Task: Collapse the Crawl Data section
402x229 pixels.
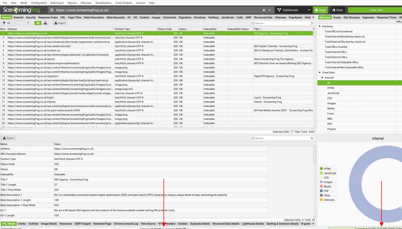Action: pos(320,73)
